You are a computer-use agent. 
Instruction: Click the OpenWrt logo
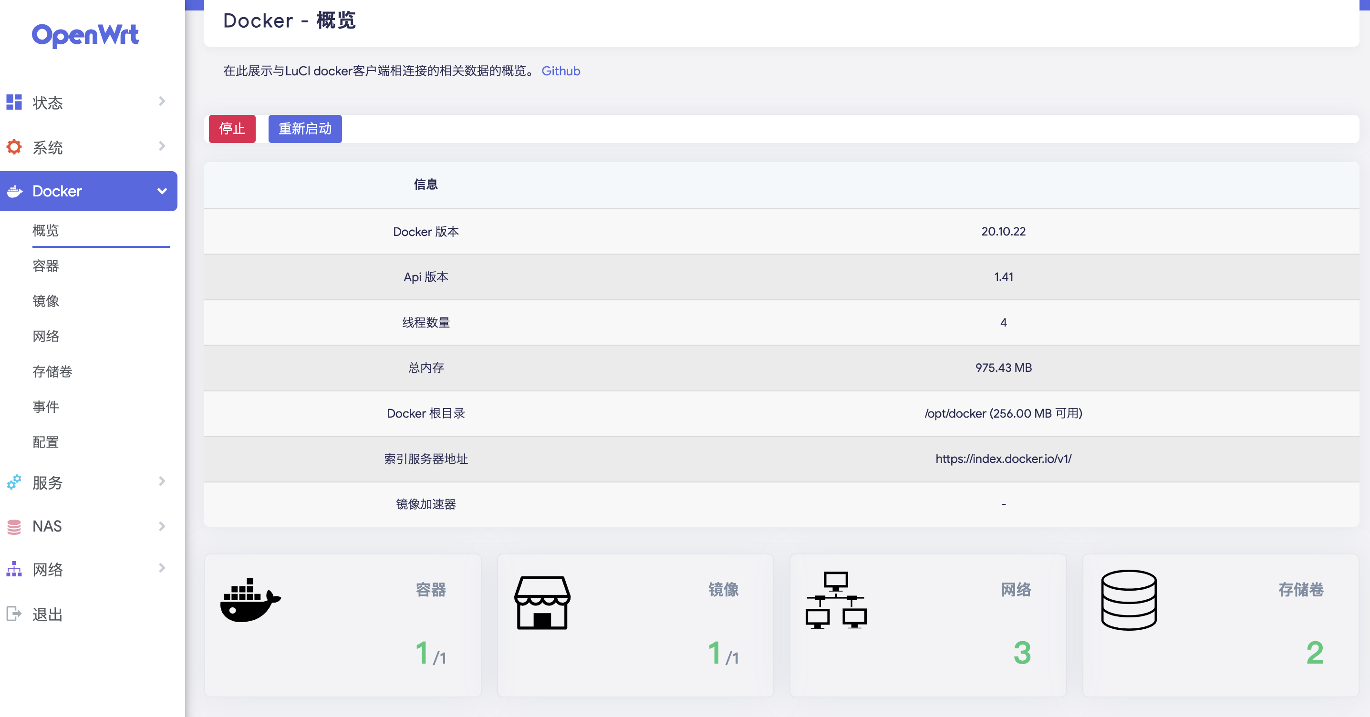tap(85, 36)
